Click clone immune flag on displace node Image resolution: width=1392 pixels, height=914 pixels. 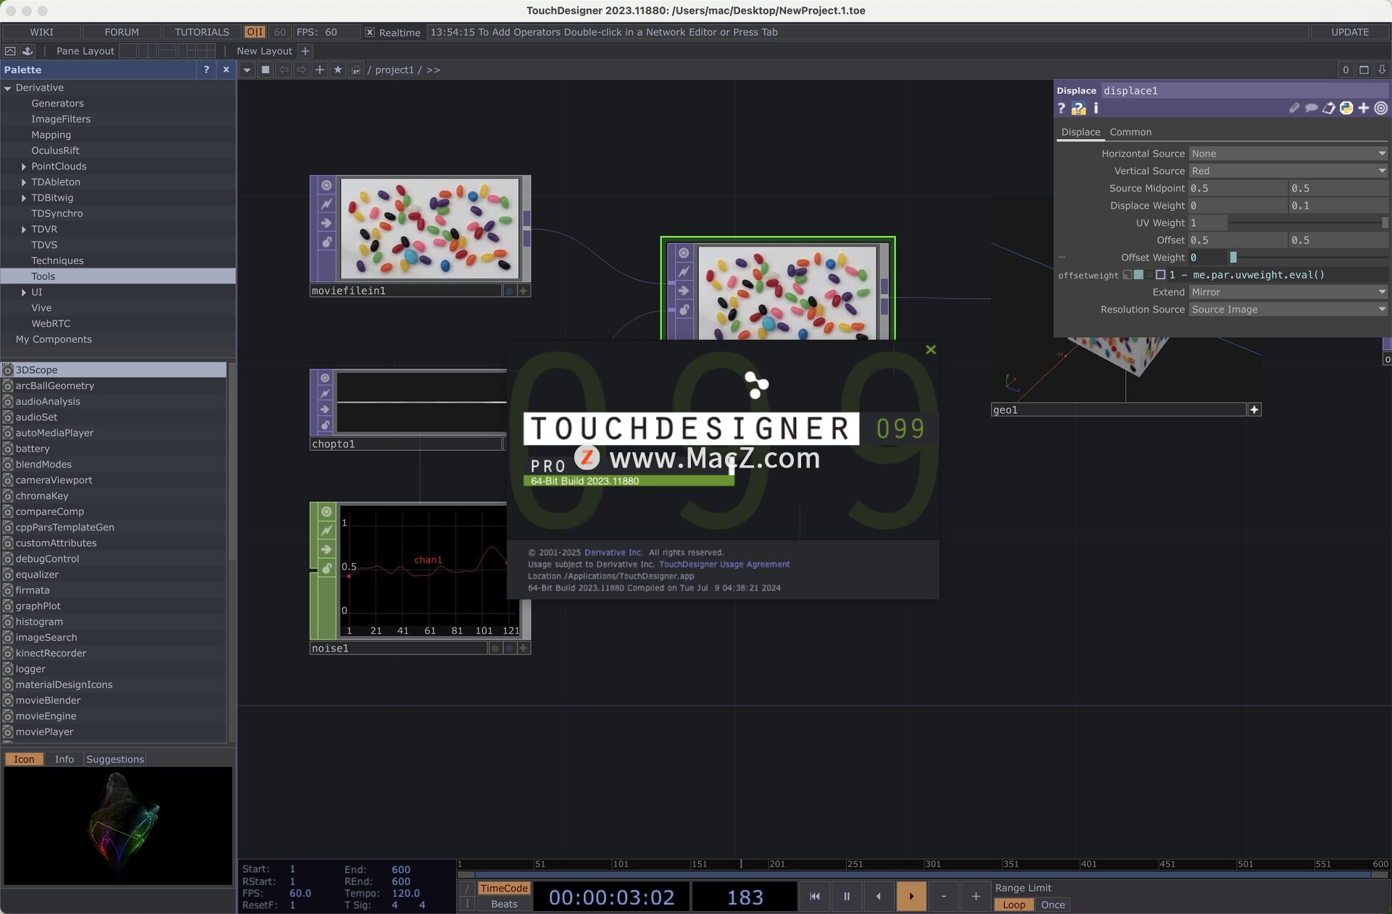(684, 272)
